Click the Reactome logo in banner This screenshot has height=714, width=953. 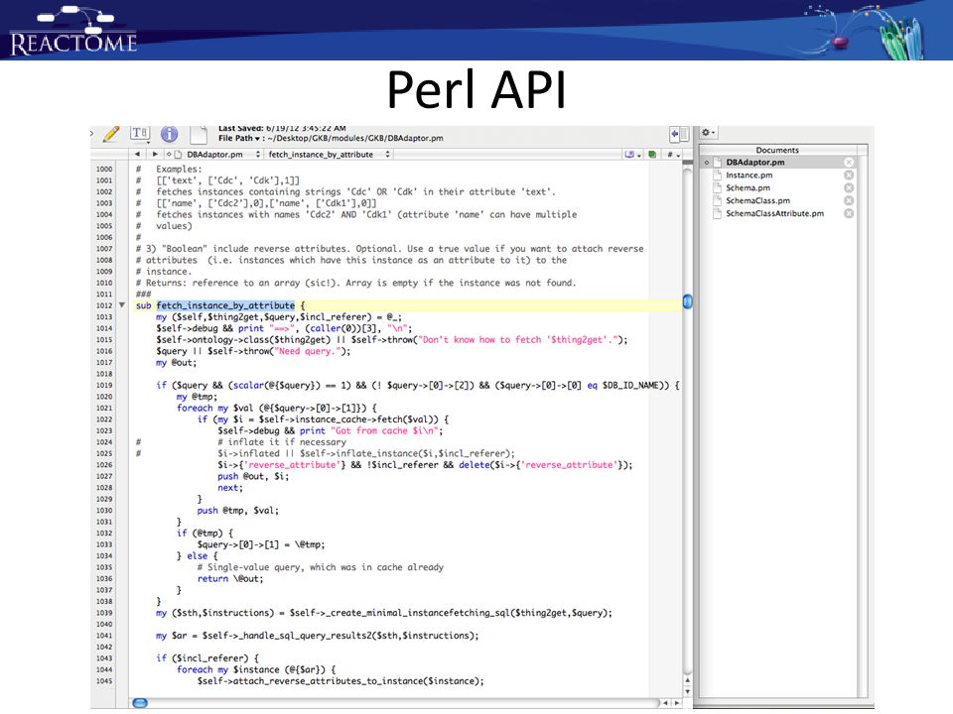pyautogui.click(x=73, y=32)
